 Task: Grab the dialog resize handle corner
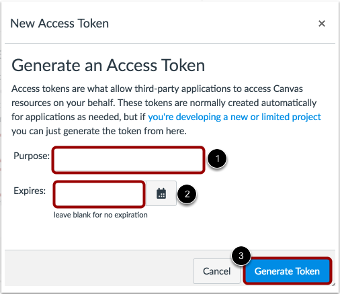(333, 284)
